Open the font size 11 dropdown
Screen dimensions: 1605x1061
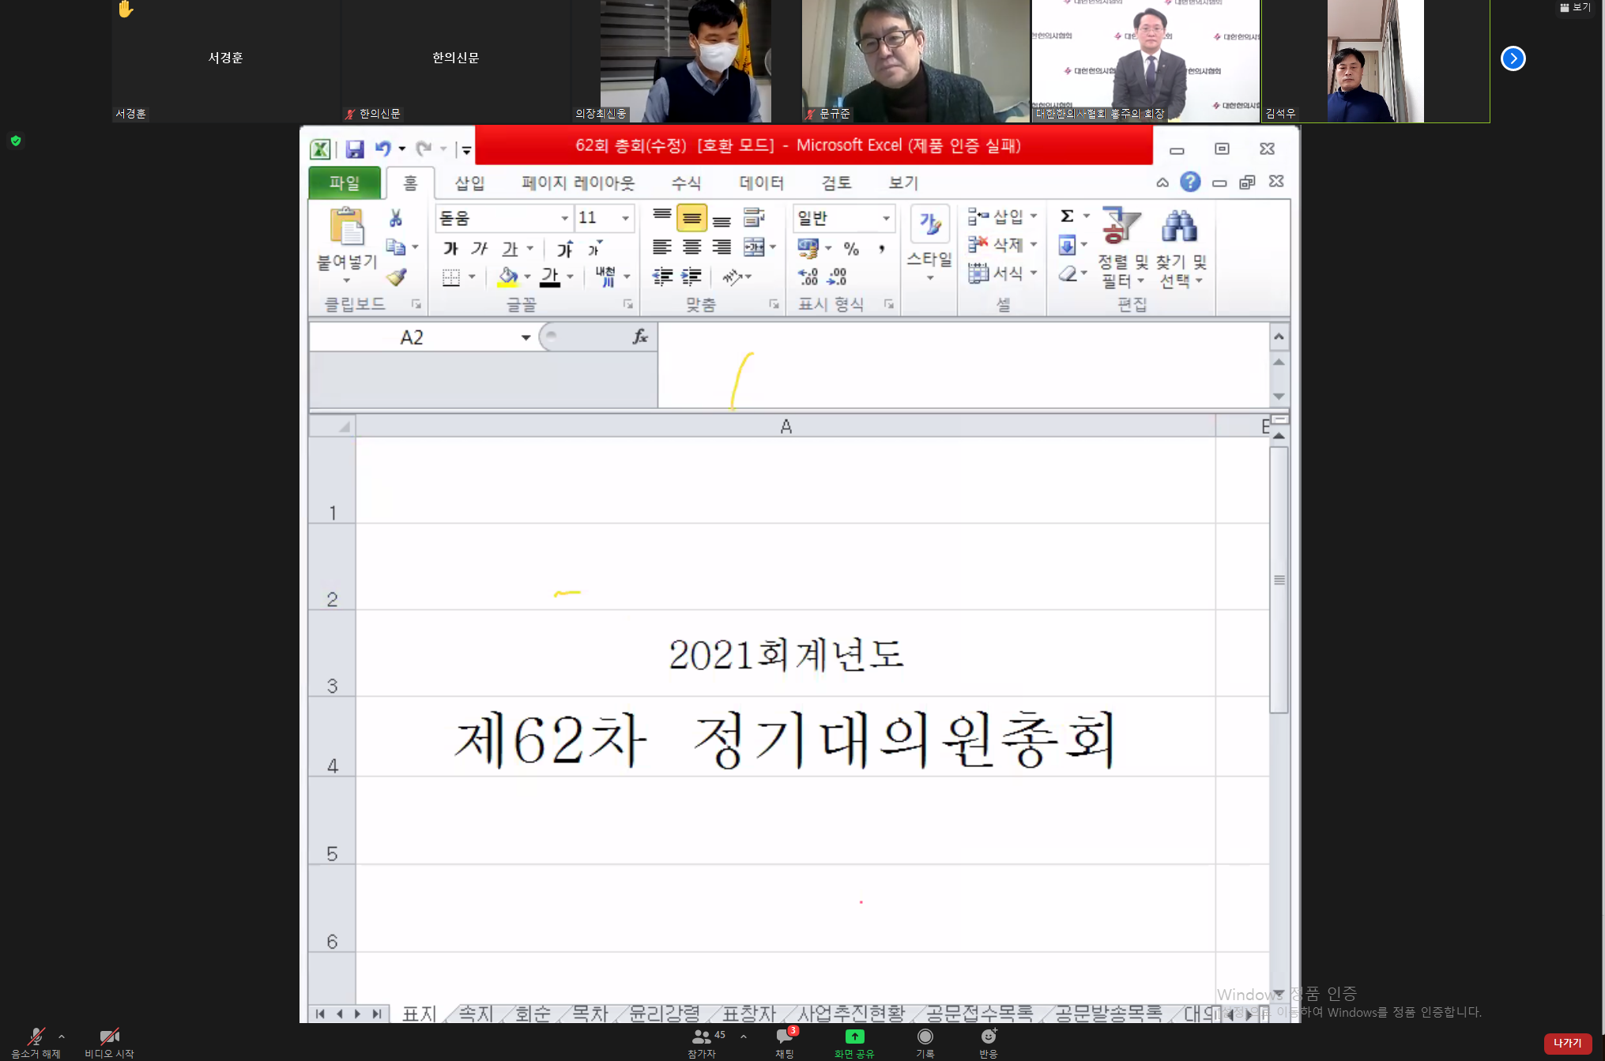[x=624, y=218]
